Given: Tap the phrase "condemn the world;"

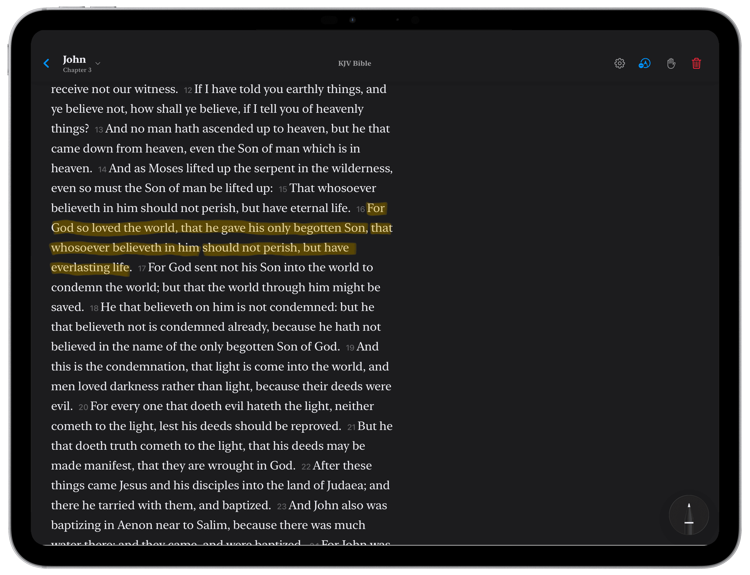Looking at the screenshot, I should [x=105, y=287].
